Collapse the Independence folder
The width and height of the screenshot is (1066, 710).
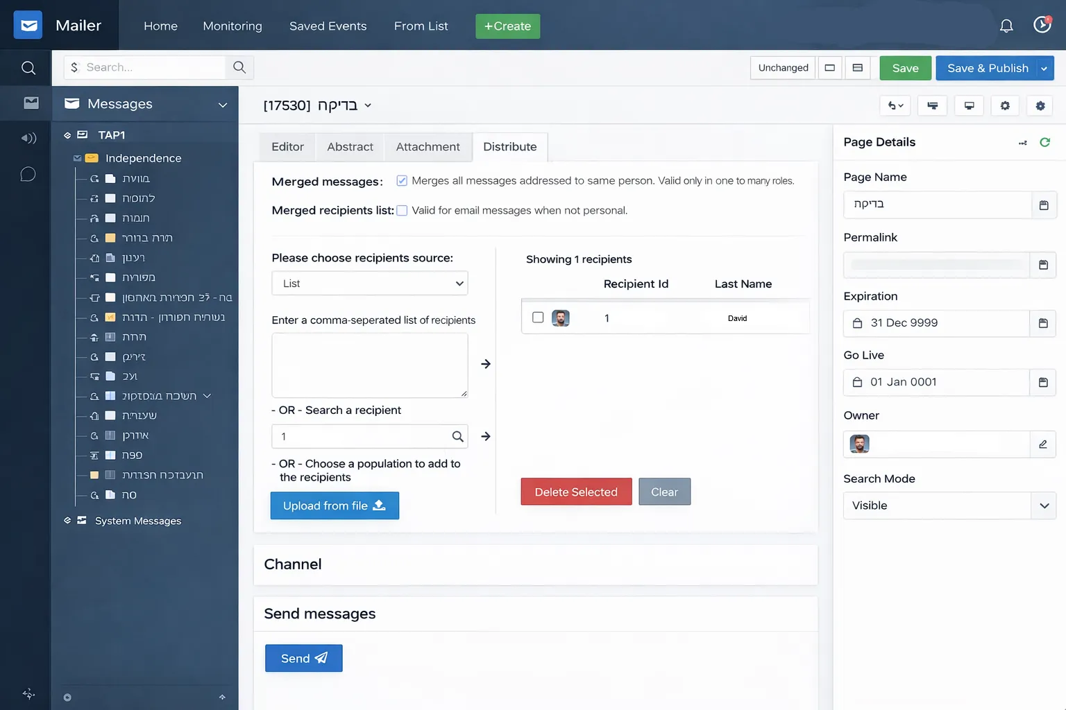pyautogui.click(x=77, y=158)
